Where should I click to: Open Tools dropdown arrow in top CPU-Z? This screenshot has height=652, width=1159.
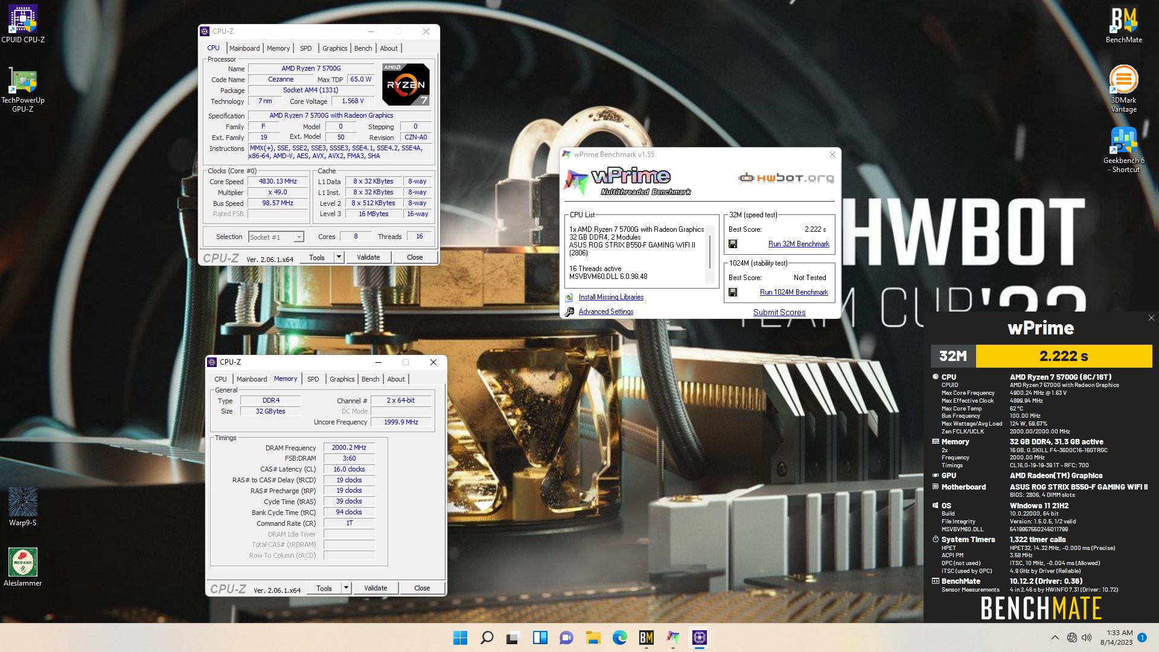click(339, 257)
